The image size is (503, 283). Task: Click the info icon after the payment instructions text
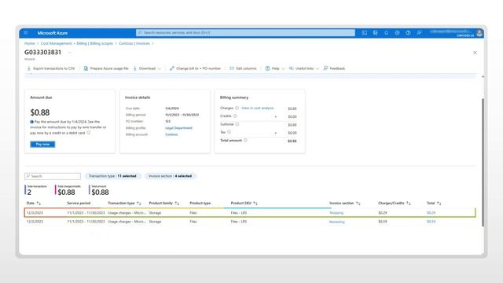89,133
